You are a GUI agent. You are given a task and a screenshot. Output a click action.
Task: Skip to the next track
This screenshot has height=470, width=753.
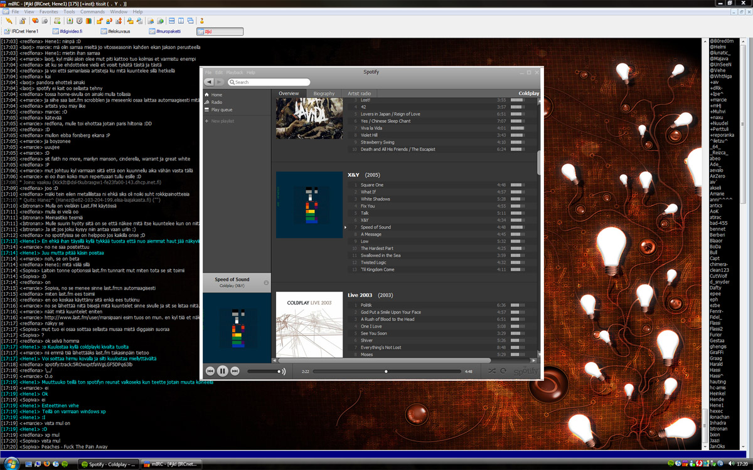tap(235, 371)
